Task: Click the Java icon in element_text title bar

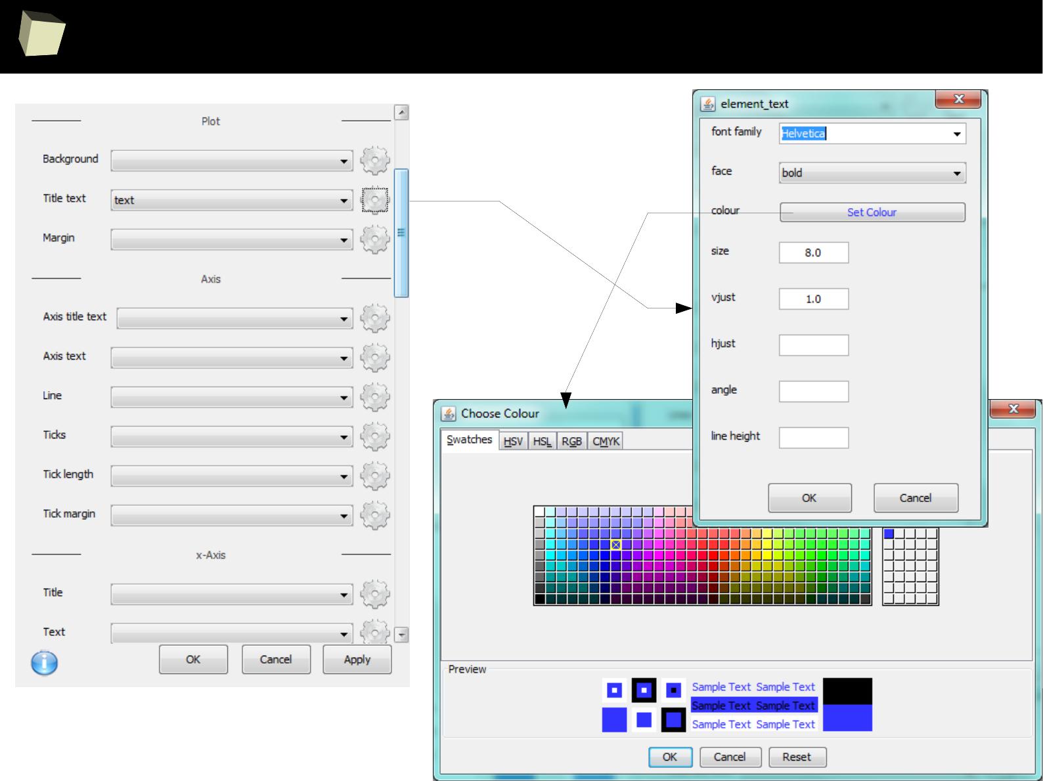Action: (708, 104)
